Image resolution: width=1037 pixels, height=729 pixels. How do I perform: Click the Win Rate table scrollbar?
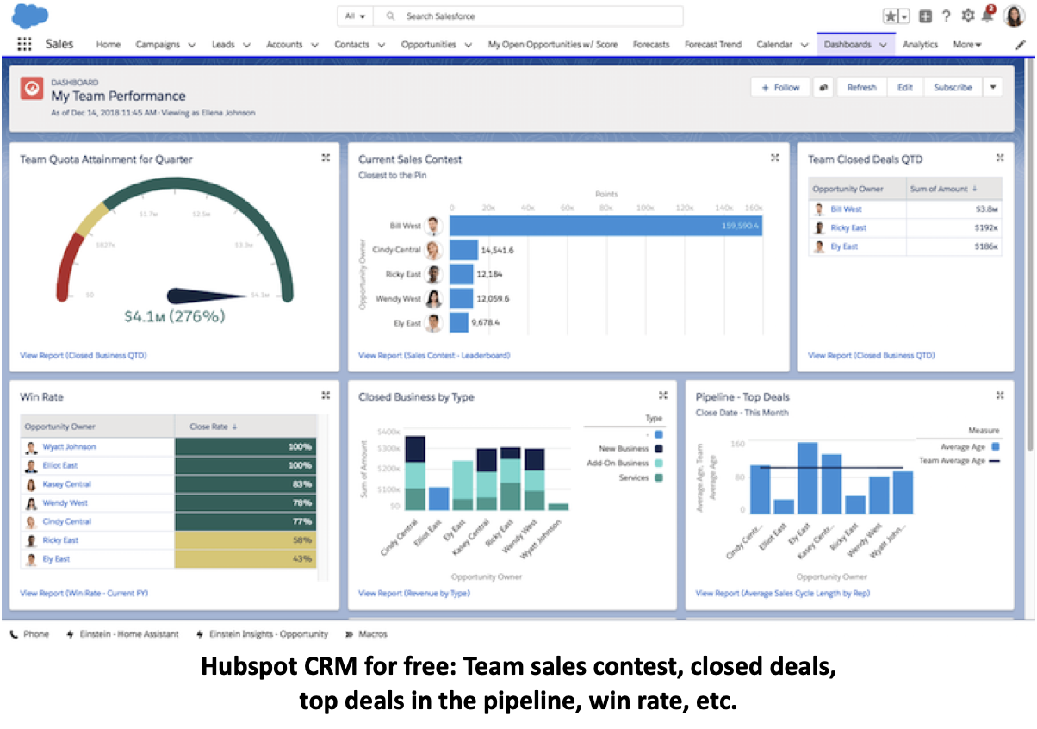324,498
